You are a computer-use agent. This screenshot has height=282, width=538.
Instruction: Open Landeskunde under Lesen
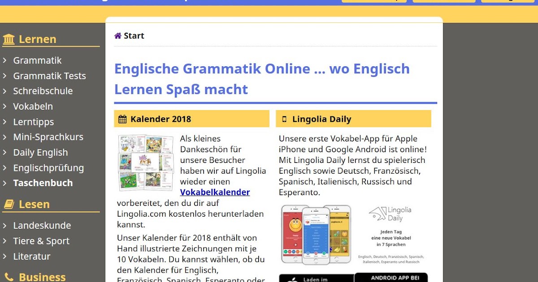(42, 226)
